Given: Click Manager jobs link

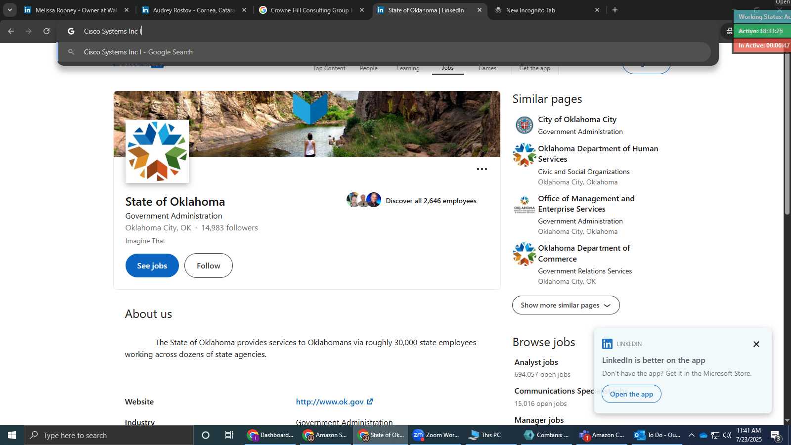Looking at the screenshot, I should tap(539, 420).
